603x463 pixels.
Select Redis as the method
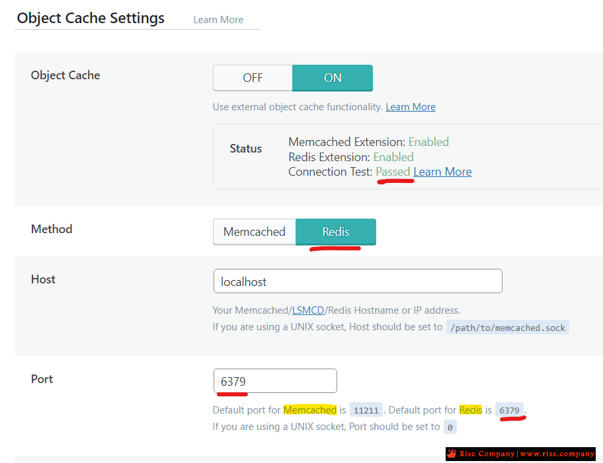[336, 232]
